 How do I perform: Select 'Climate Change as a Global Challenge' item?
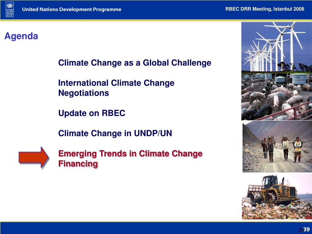[x=135, y=63]
